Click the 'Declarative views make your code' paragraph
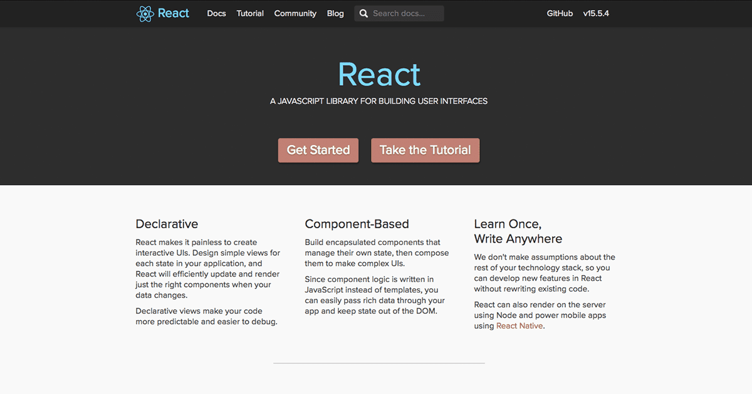The width and height of the screenshot is (752, 394). [x=207, y=316]
